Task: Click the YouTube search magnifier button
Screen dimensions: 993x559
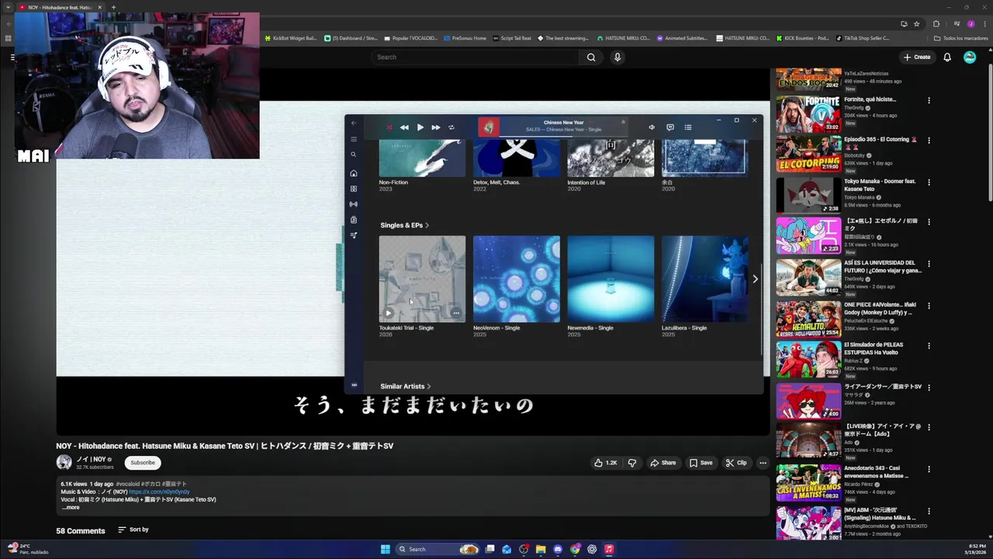Action: [591, 57]
